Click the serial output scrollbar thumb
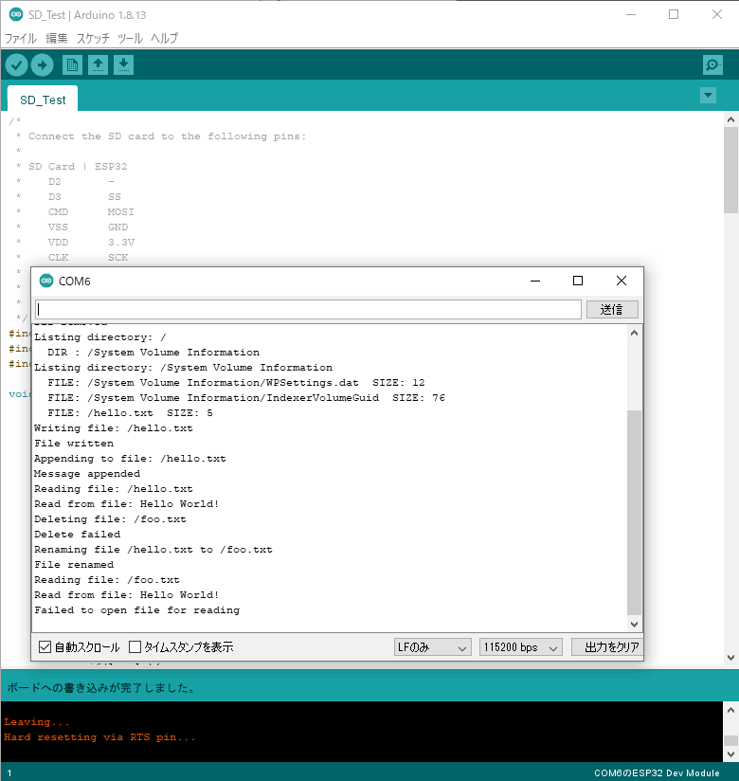This screenshot has width=739, height=781. pos(634,513)
